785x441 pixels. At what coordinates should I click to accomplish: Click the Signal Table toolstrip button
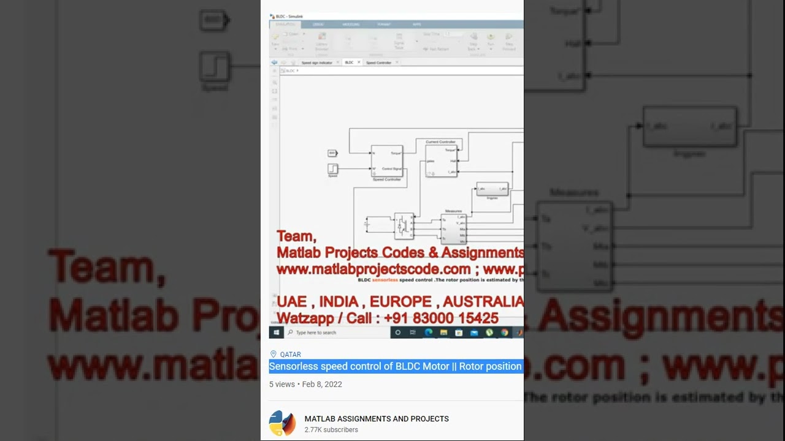coord(399,41)
